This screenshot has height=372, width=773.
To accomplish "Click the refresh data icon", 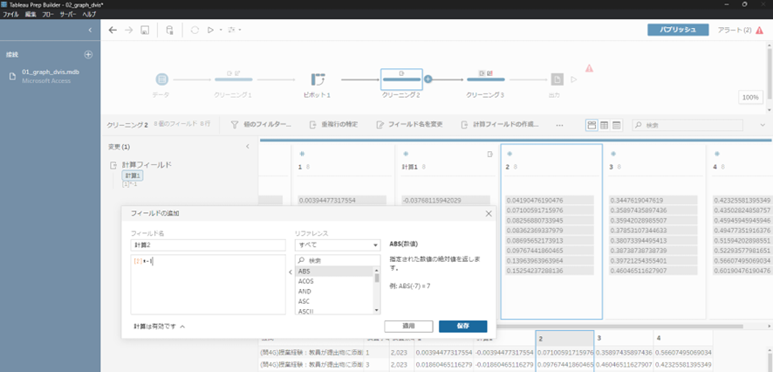I will [195, 30].
